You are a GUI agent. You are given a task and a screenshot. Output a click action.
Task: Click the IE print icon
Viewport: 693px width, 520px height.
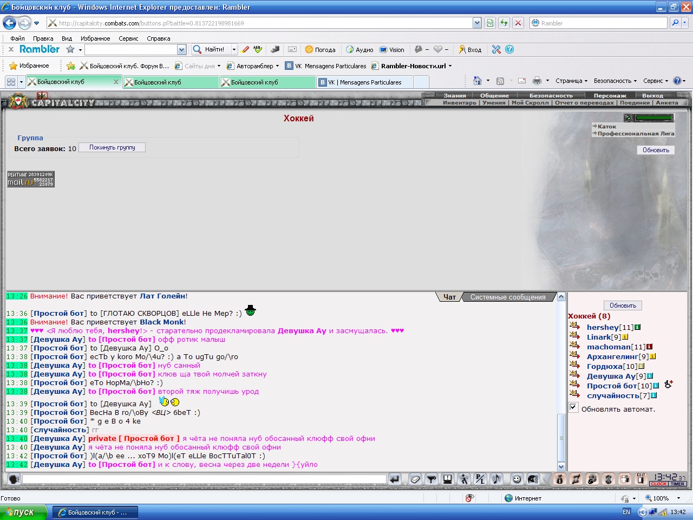(x=537, y=81)
